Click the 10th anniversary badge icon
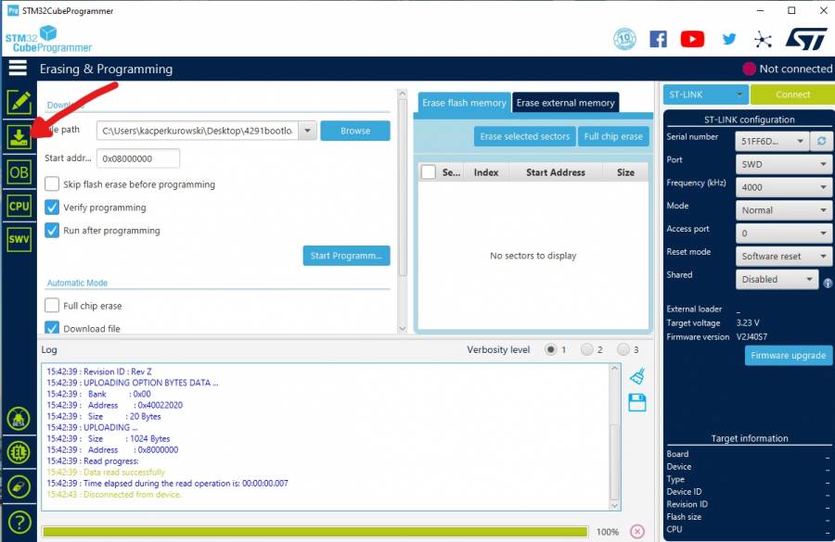This screenshot has width=835, height=542. 624,39
